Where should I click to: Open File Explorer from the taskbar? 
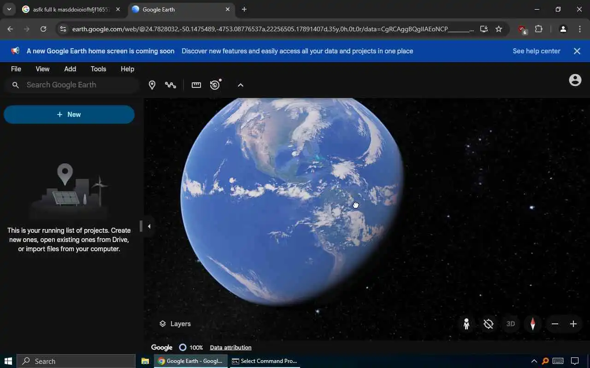[x=145, y=361]
